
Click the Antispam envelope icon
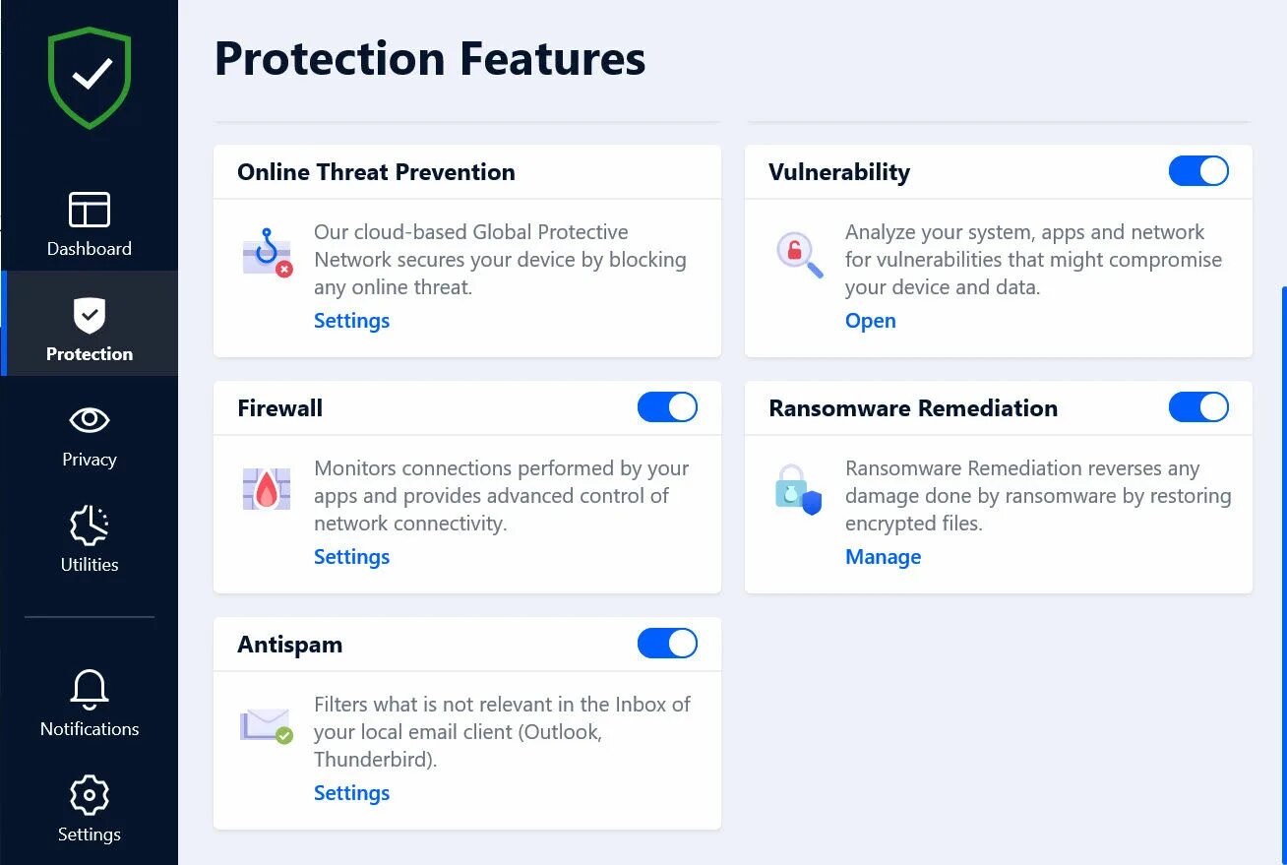[267, 725]
